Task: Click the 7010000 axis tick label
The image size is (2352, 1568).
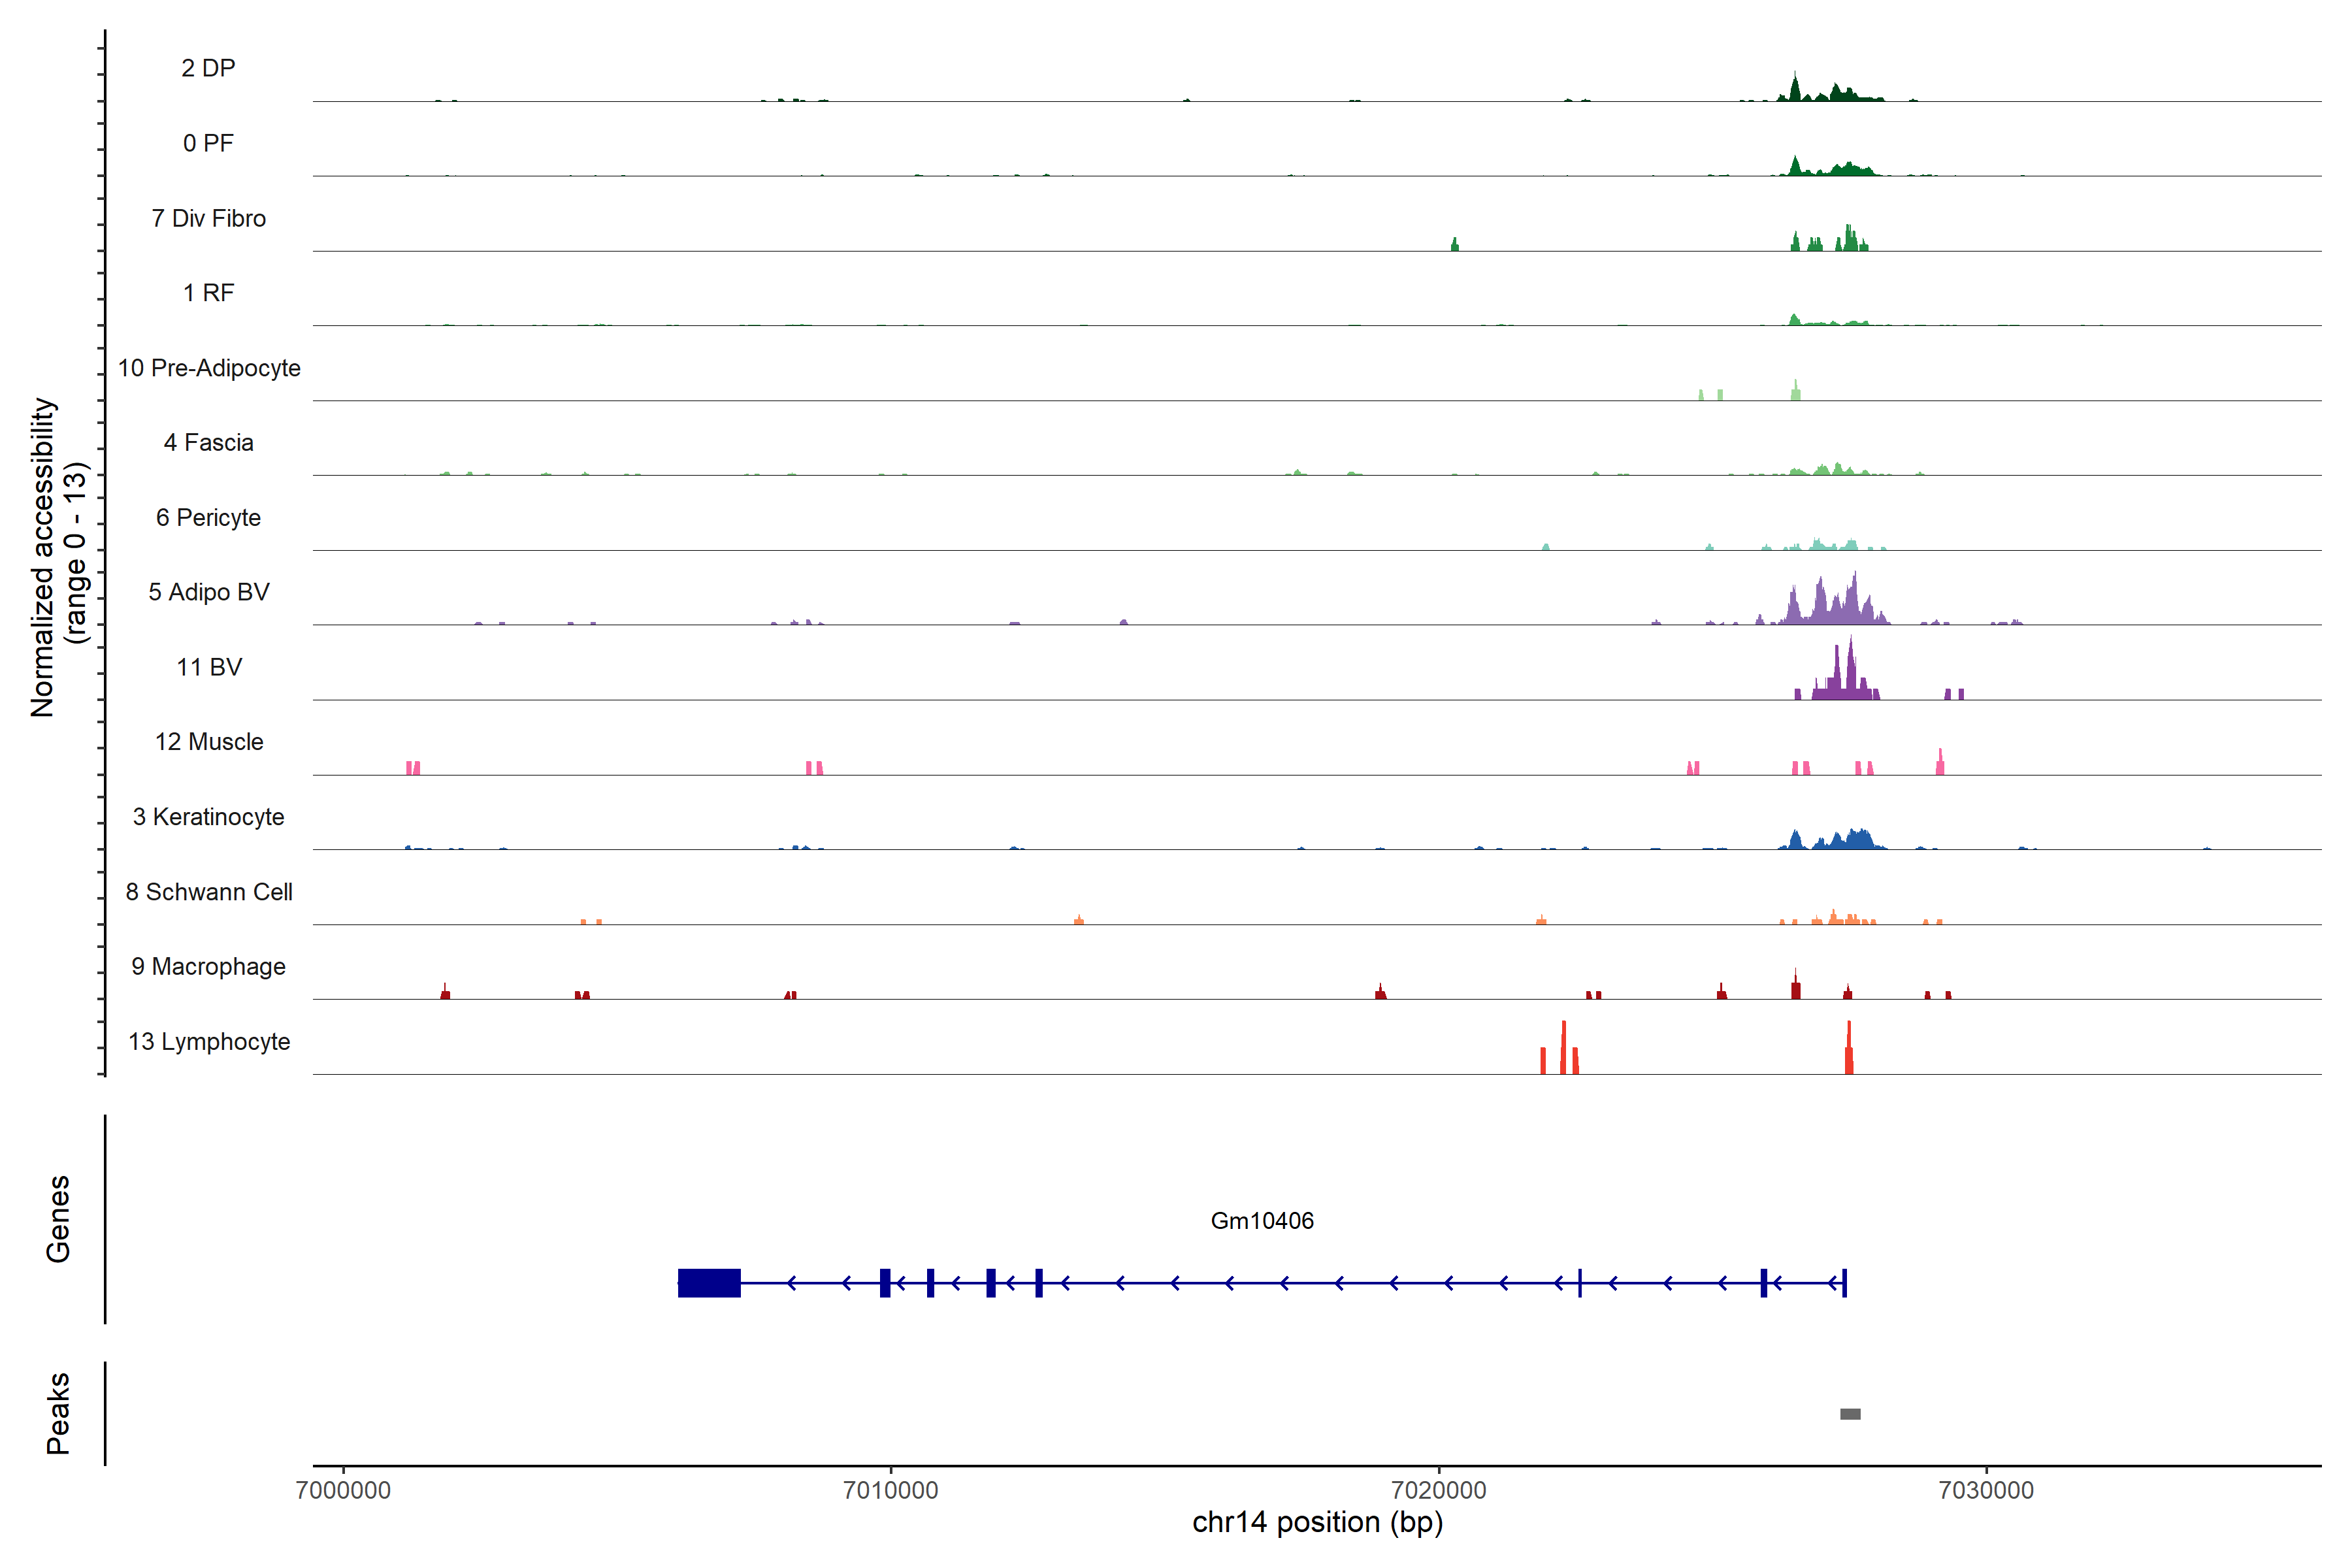Action: pos(890,1490)
